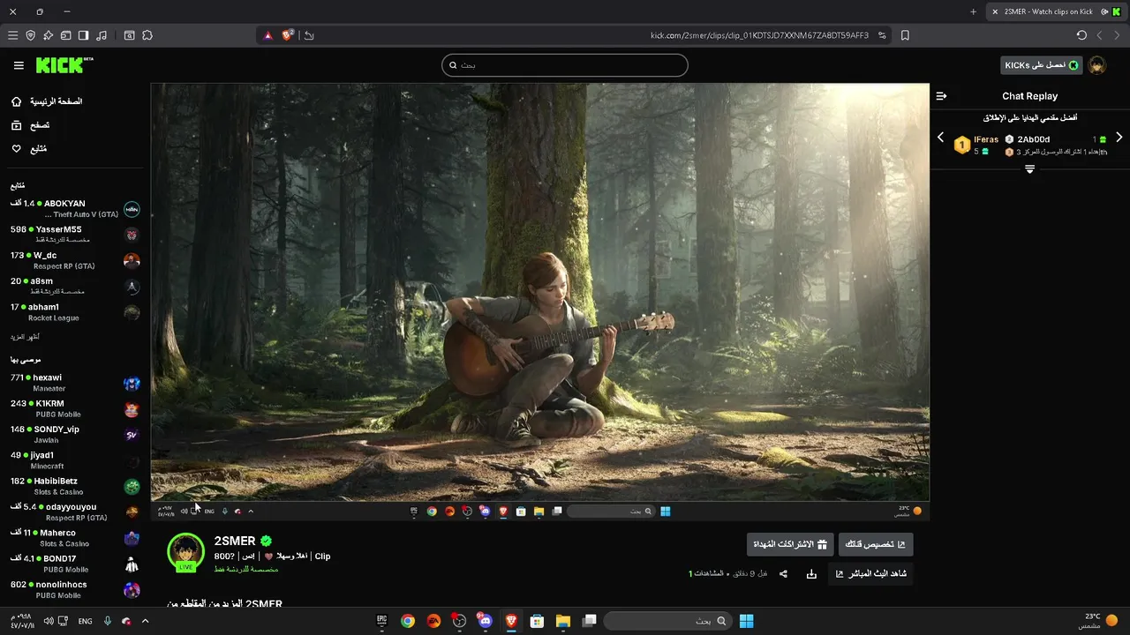Open File Explorer from taskbar
The height and width of the screenshot is (635, 1130).
point(562,621)
